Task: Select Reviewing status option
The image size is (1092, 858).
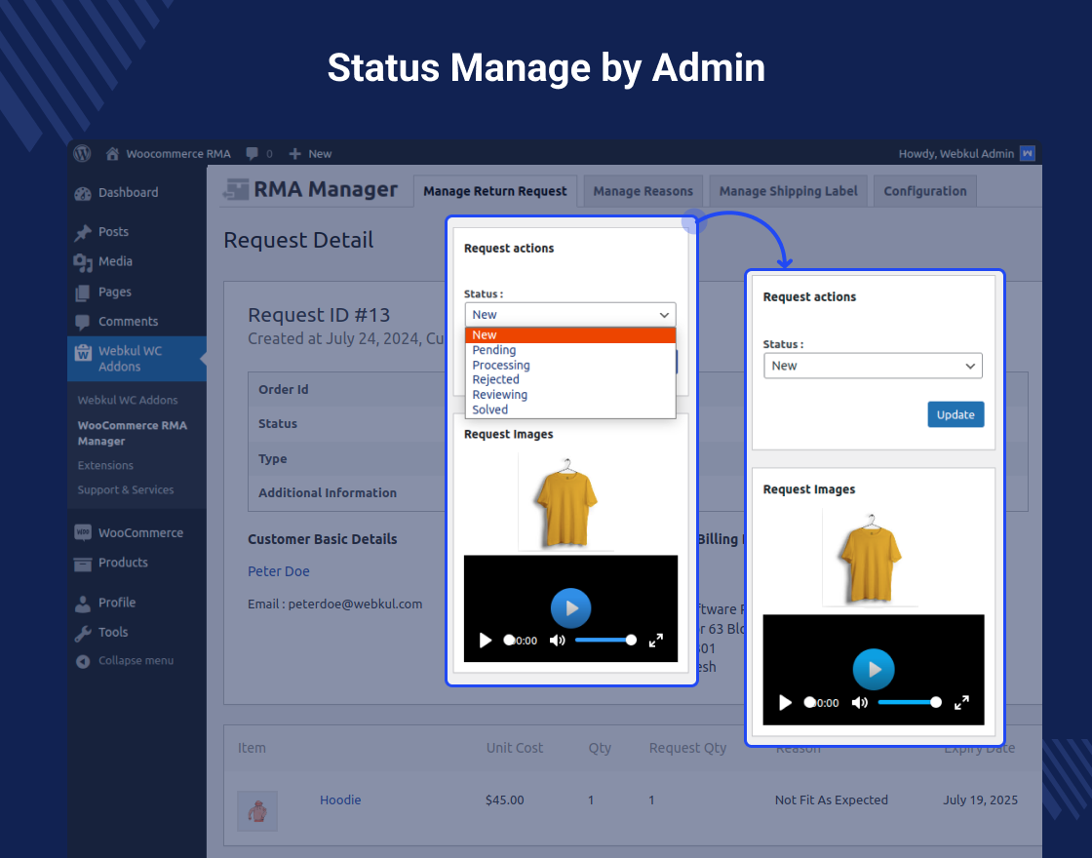Action: coord(570,395)
